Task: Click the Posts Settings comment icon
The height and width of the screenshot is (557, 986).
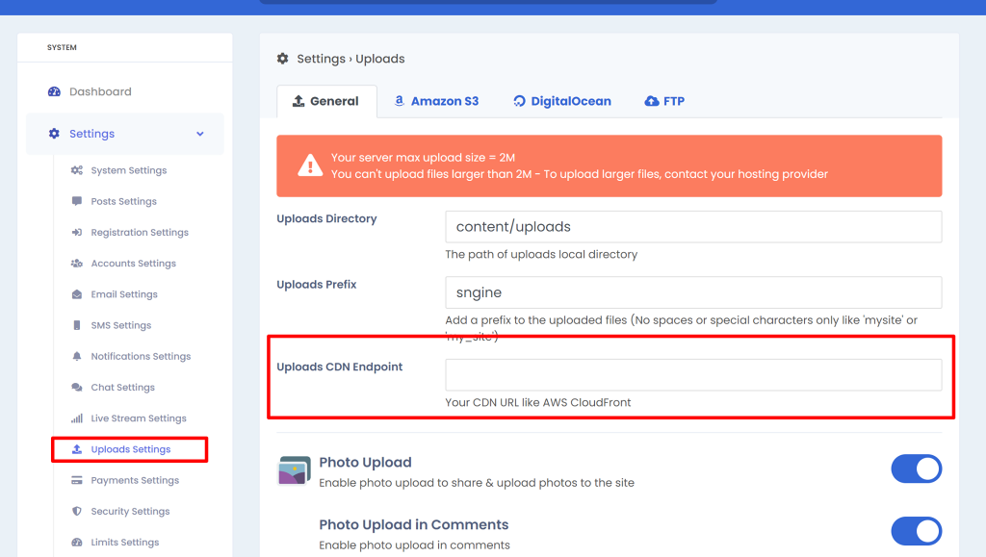Action: 77,202
